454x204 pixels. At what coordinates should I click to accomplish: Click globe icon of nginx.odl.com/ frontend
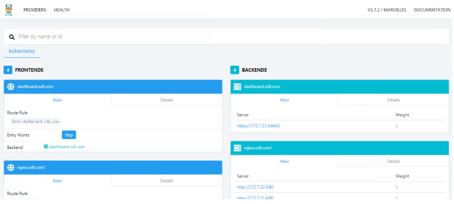tap(11, 168)
